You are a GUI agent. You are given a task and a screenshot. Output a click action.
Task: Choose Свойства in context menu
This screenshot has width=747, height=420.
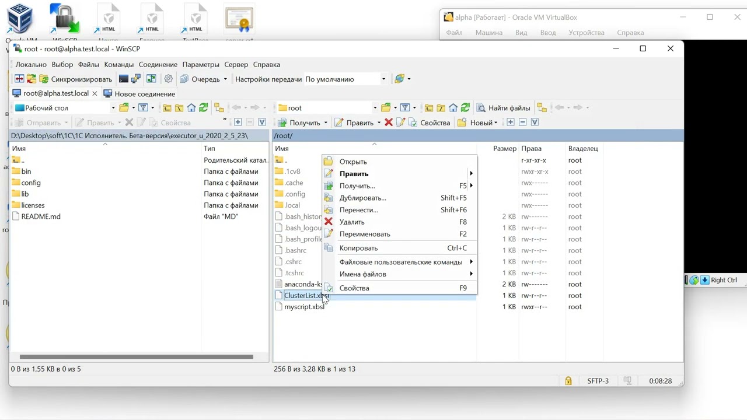coord(400,288)
